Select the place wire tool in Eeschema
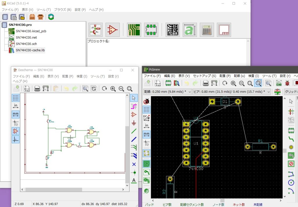The width and height of the screenshot is (298, 207). point(134,131)
